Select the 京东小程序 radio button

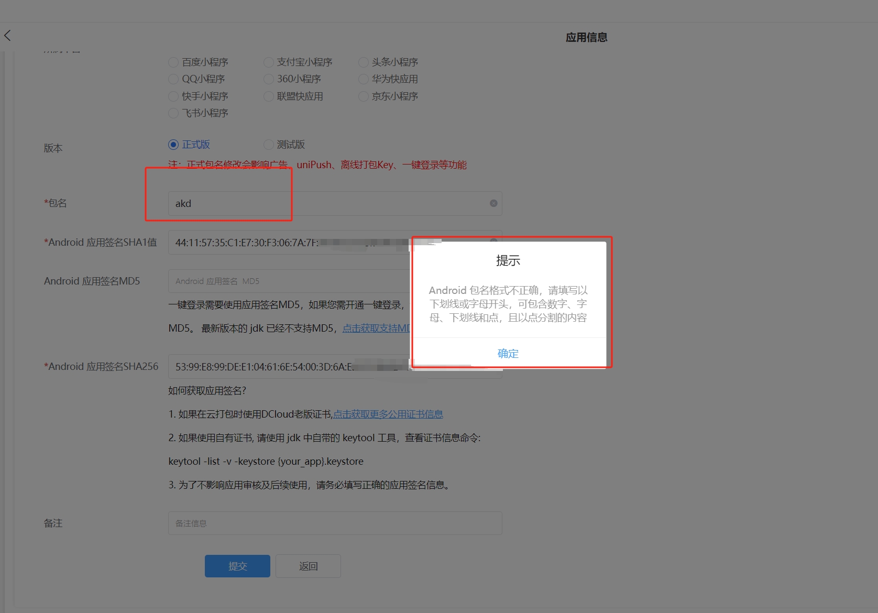pos(363,96)
